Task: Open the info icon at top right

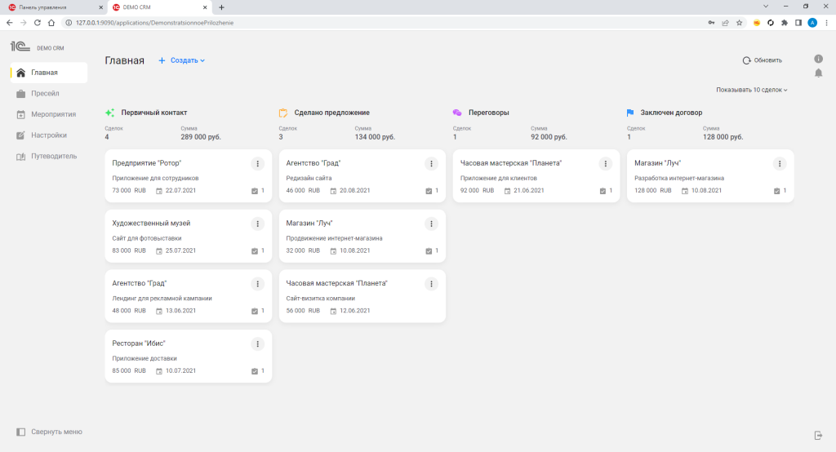Action: point(818,59)
